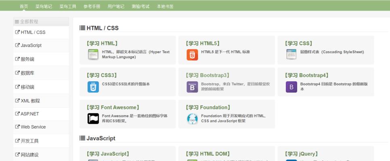Viewport: 390px width, 161px height.
Task: Click external-link icon beside Web Service
Action: click(x=17, y=127)
